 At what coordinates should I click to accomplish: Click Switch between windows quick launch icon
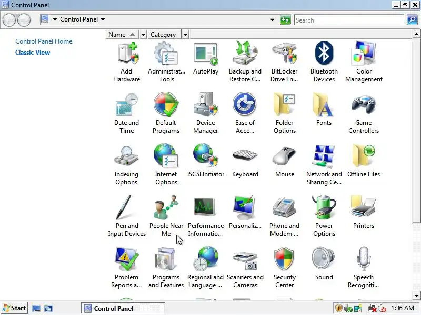[x=48, y=309]
